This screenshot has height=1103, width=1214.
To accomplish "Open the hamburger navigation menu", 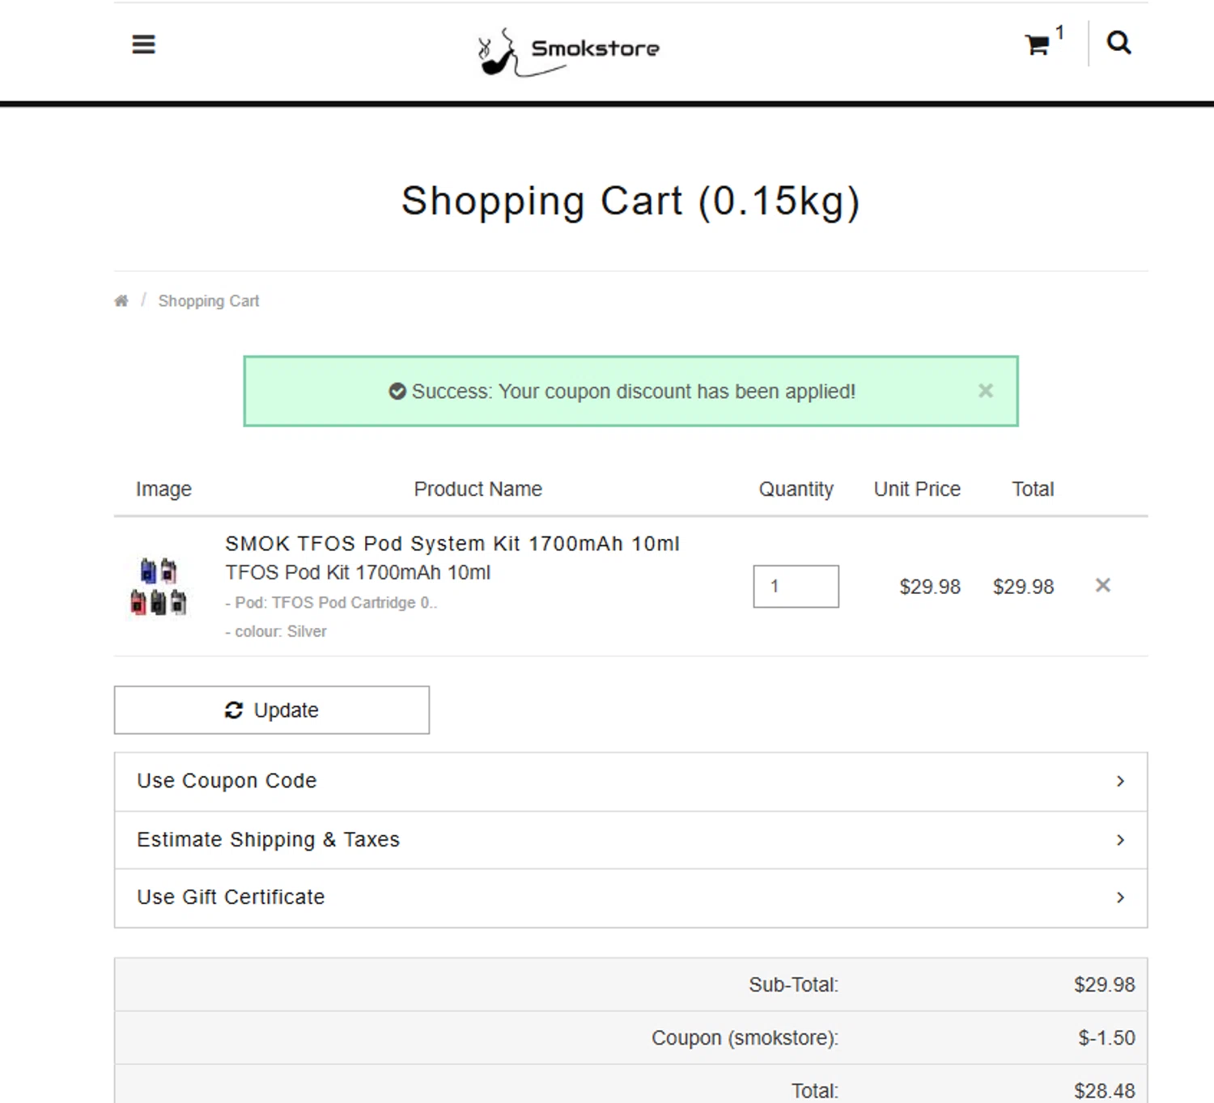I will coord(143,45).
